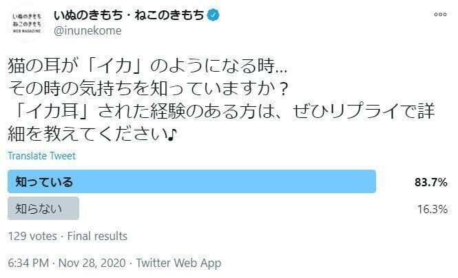The height and width of the screenshot is (278, 458).
Task: Open the Twitter Web App source link
Action: (178, 263)
